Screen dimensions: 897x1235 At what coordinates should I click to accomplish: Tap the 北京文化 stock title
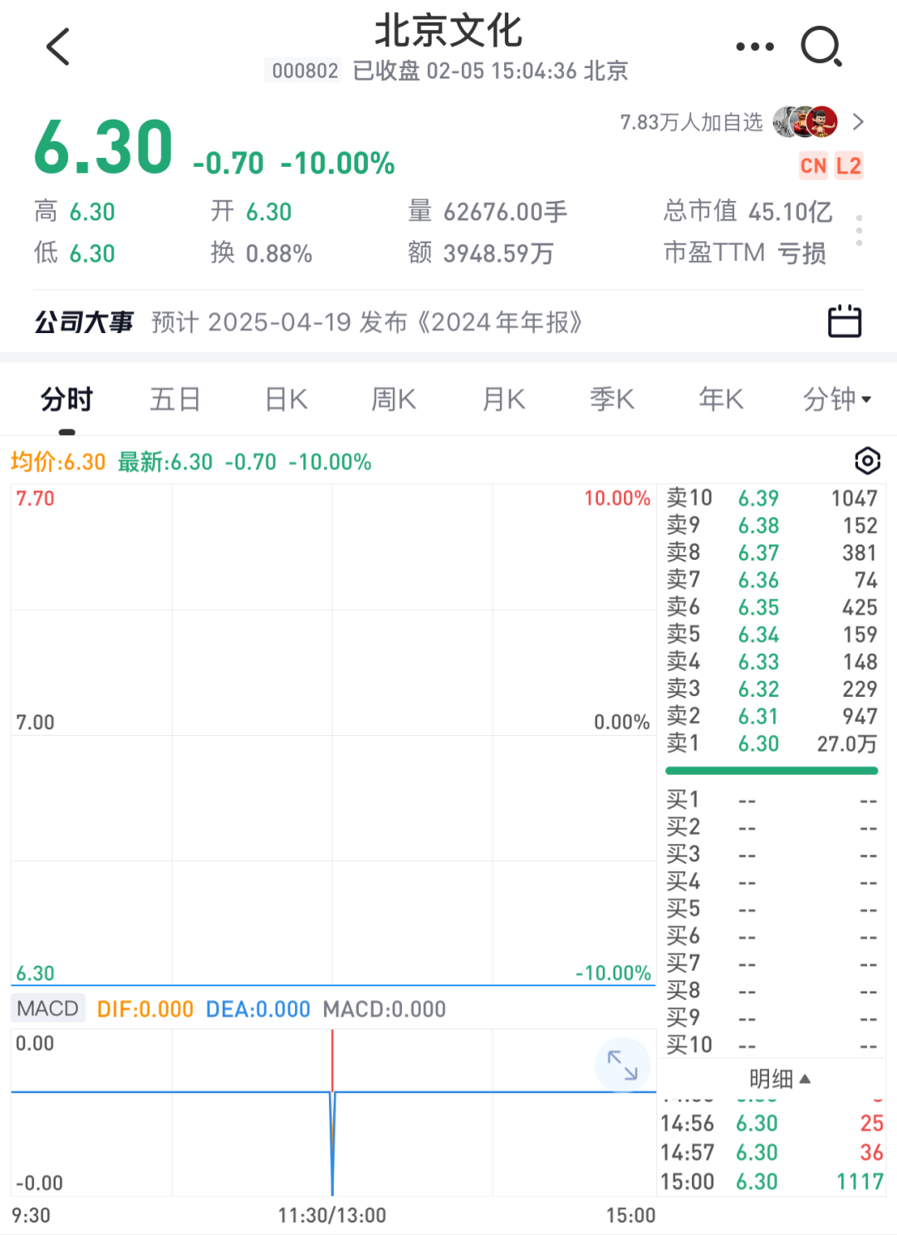[448, 31]
